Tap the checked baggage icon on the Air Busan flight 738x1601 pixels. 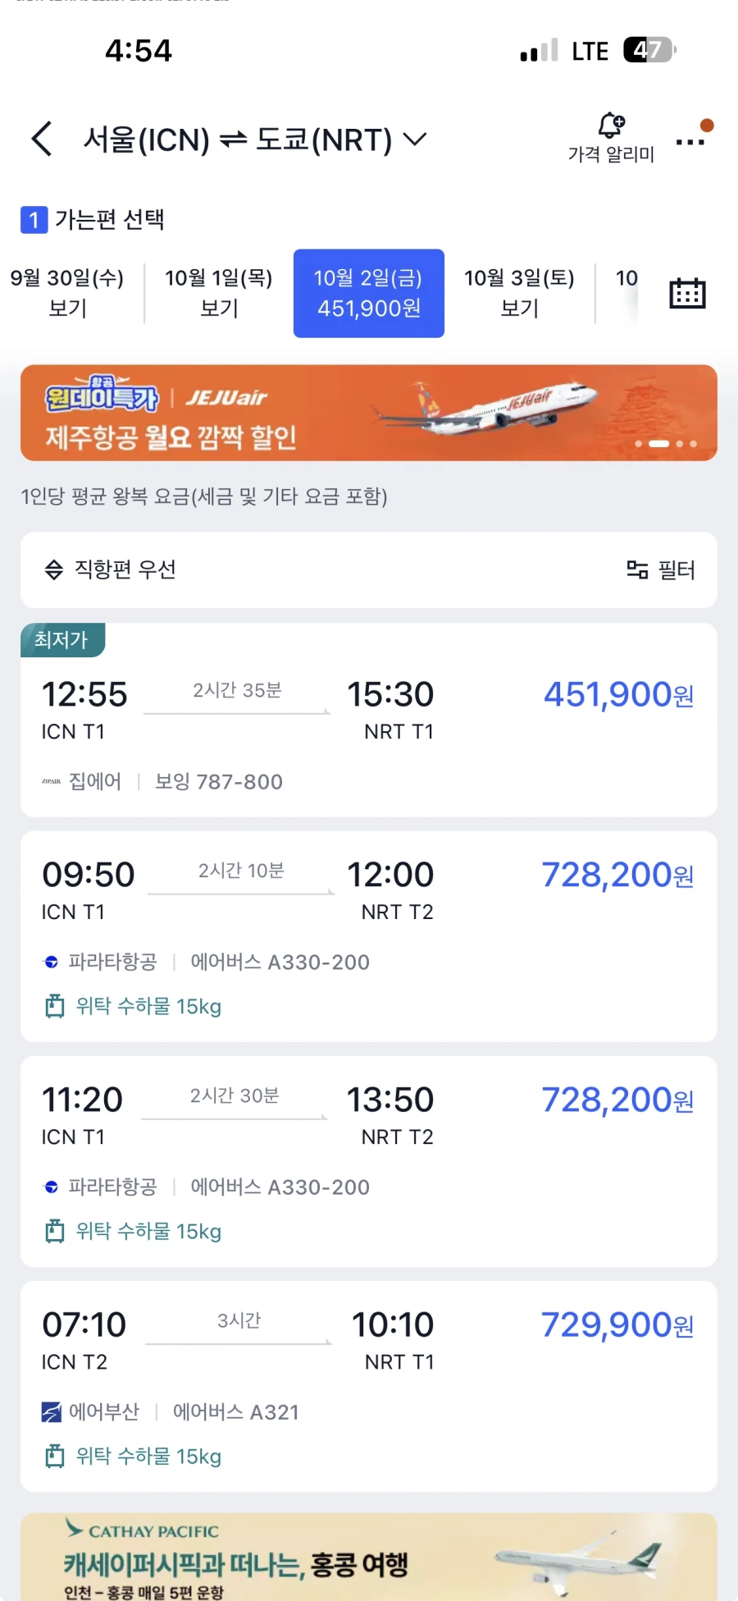[x=54, y=1455]
